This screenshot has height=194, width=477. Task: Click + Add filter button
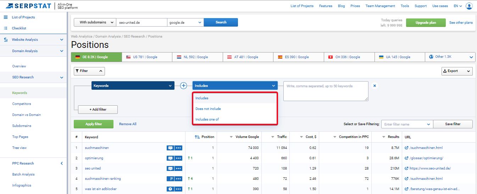click(98, 110)
